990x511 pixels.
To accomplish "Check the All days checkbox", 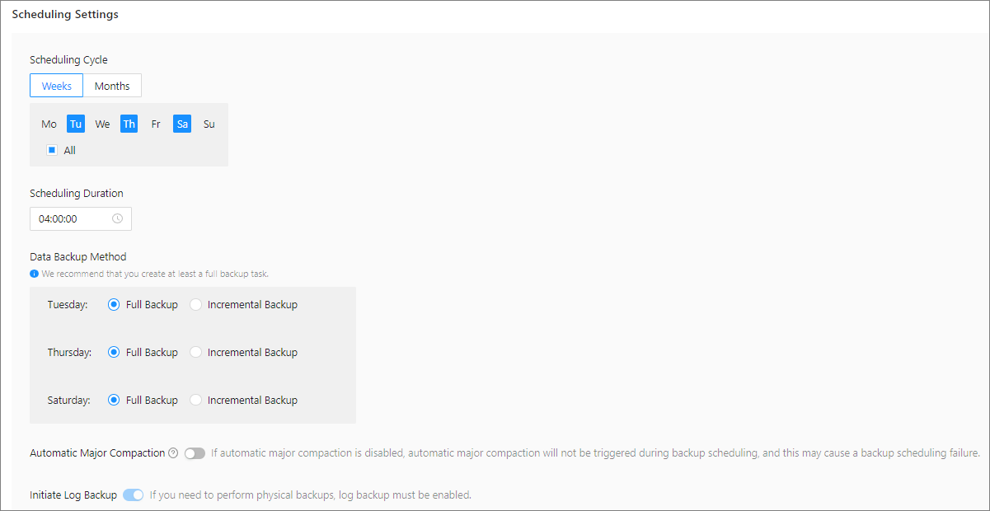I will tap(52, 150).
